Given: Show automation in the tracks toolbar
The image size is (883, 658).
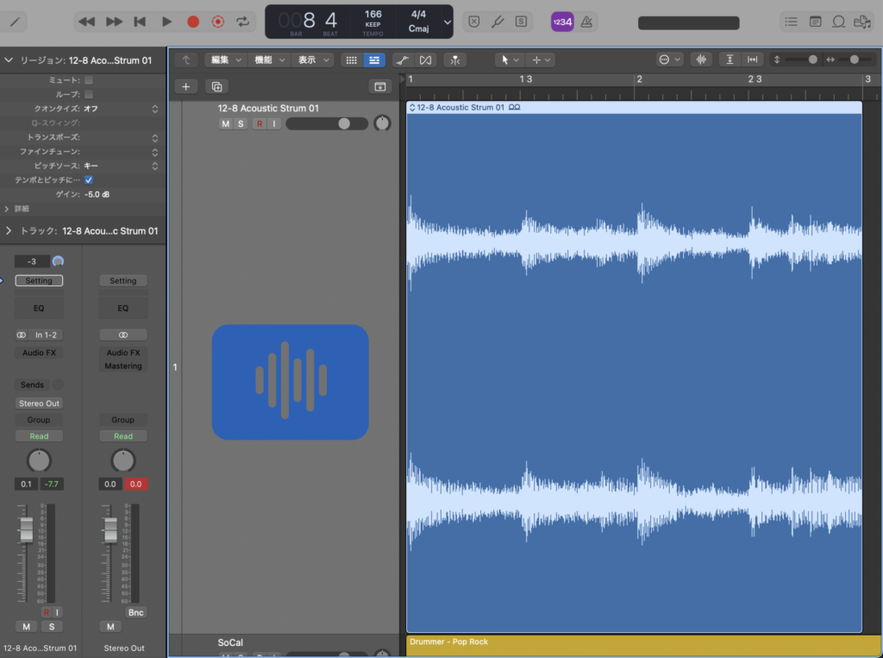Looking at the screenshot, I should click(402, 60).
